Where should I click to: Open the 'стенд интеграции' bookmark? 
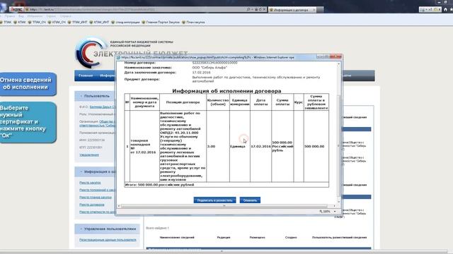click(x=125, y=22)
